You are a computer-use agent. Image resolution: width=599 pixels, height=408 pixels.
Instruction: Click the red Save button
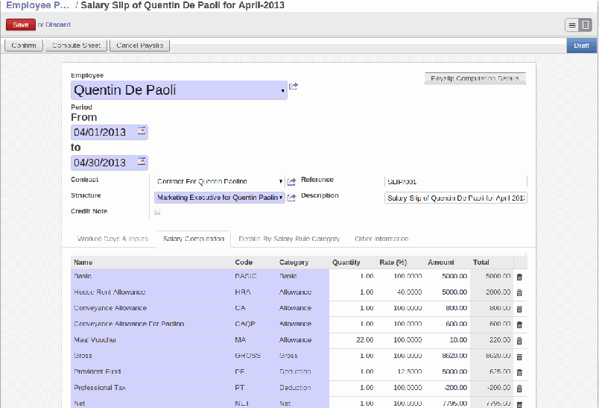(20, 25)
